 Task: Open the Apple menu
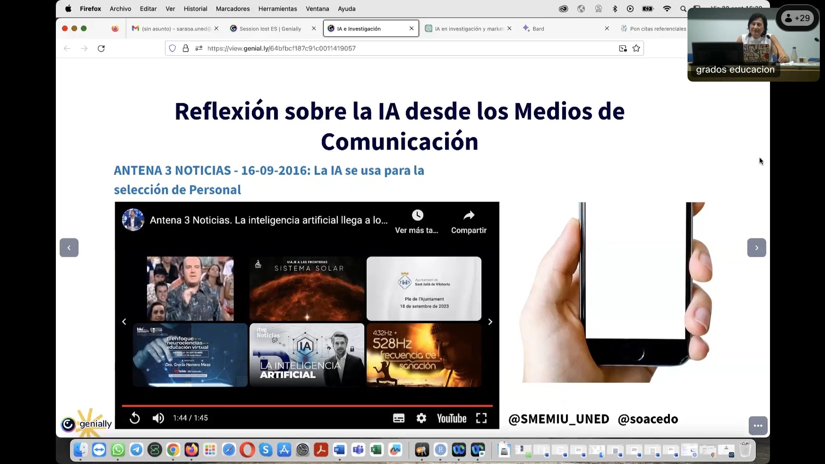click(68, 9)
